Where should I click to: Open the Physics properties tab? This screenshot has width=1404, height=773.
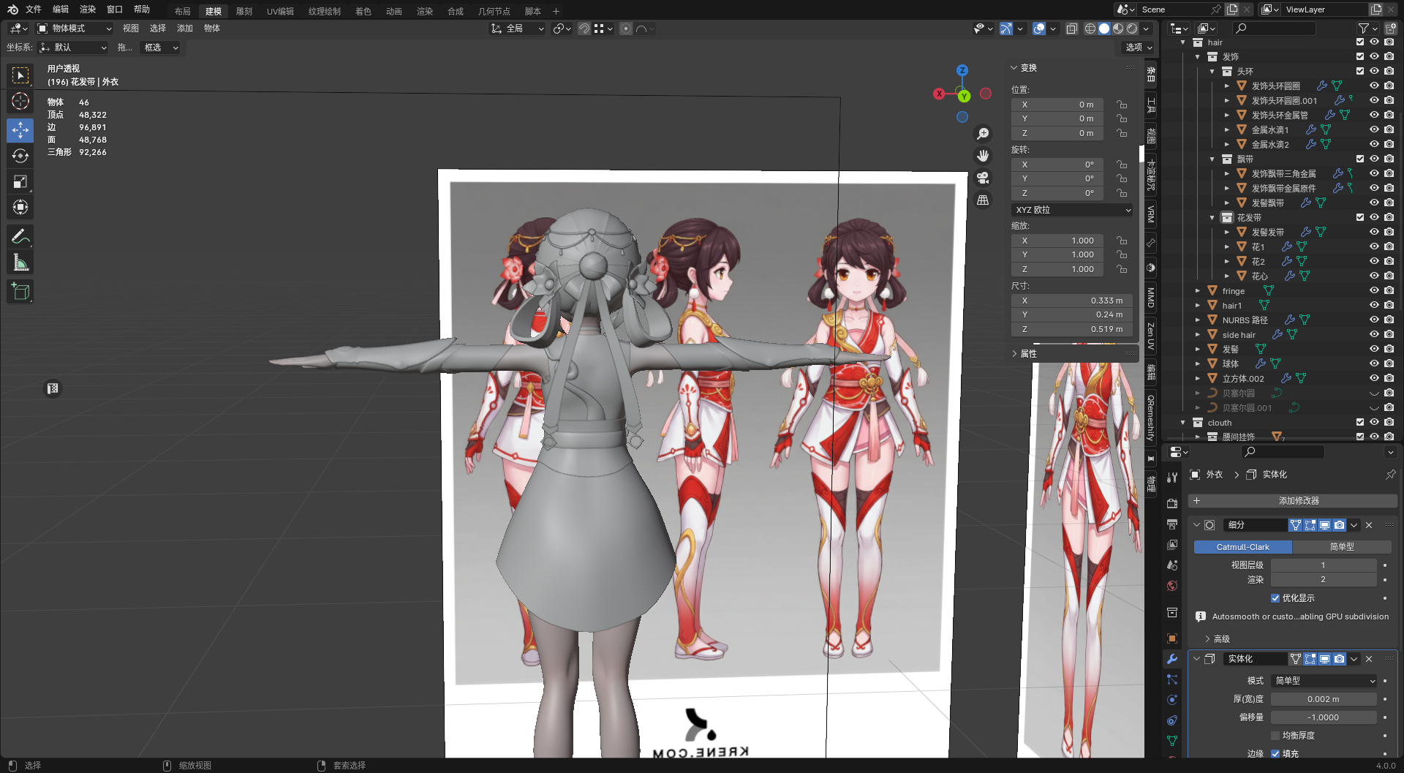pos(1172,700)
